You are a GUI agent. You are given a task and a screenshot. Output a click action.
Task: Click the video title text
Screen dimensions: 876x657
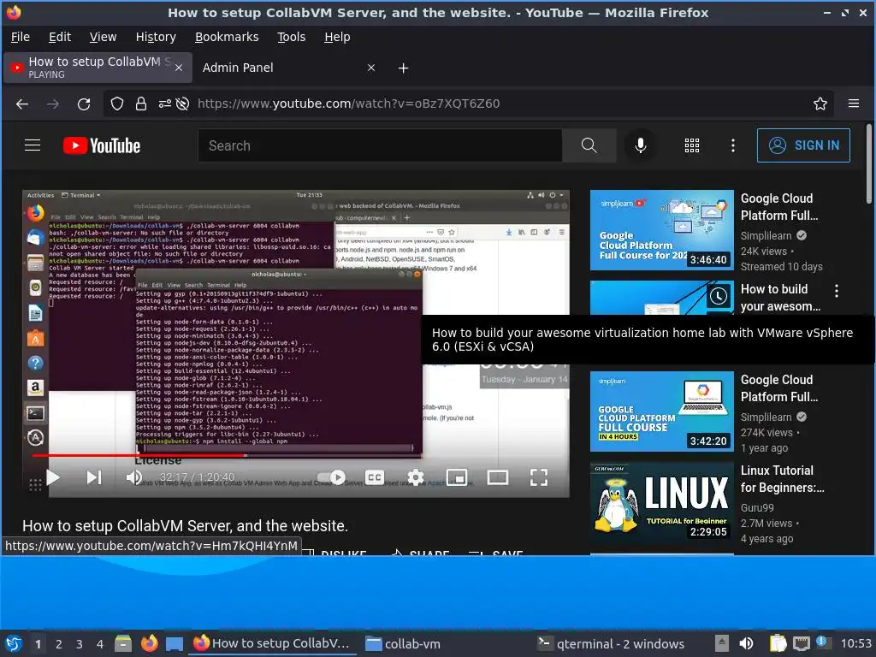point(185,526)
